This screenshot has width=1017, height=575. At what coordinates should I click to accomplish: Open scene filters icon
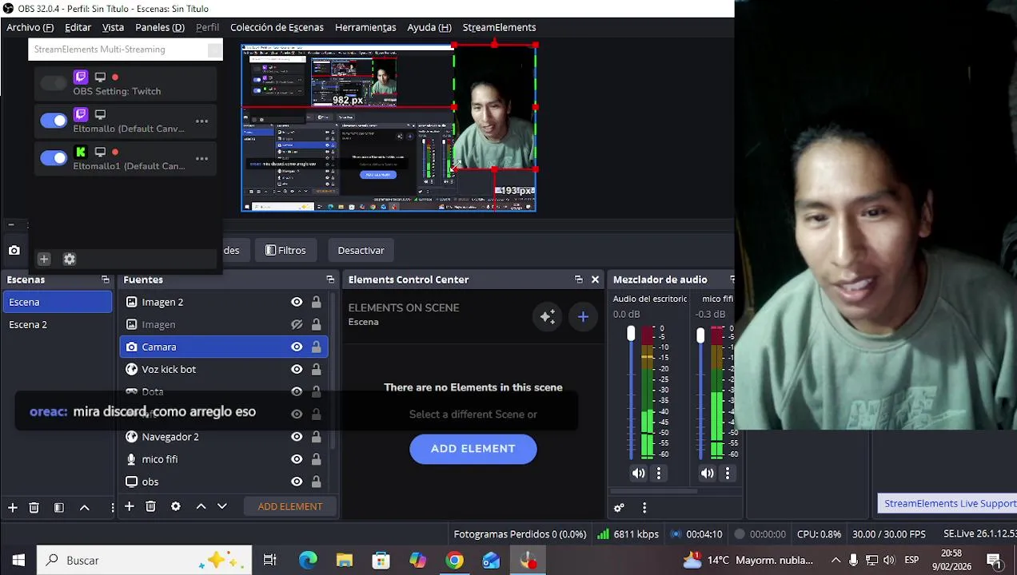coord(58,507)
